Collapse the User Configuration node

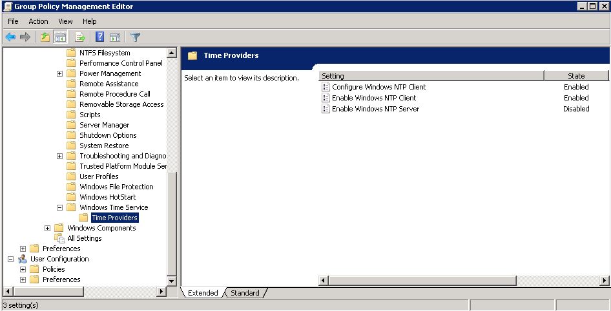pyautogui.click(x=10, y=259)
